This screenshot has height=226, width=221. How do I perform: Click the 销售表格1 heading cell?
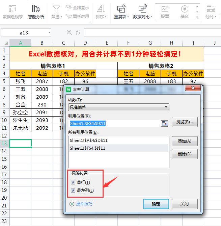[53, 66]
